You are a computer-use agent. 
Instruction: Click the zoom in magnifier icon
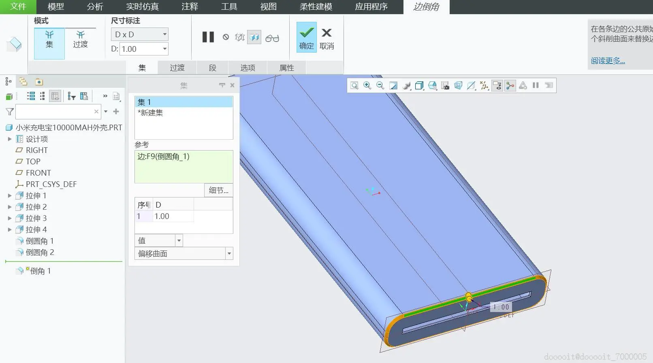367,85
